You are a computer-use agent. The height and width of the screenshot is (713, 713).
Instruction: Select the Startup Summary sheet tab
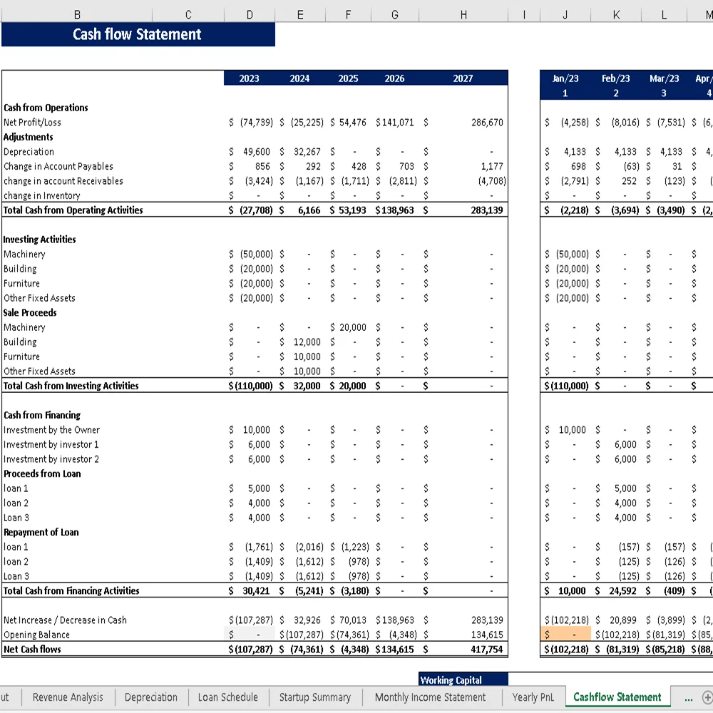pyautogui.click(x=315, y=697)
